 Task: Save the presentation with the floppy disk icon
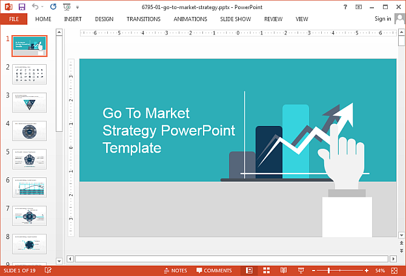pyautogui.click(x=22, y=7)
